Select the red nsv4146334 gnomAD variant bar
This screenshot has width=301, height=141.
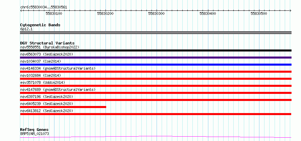point(156,72)
